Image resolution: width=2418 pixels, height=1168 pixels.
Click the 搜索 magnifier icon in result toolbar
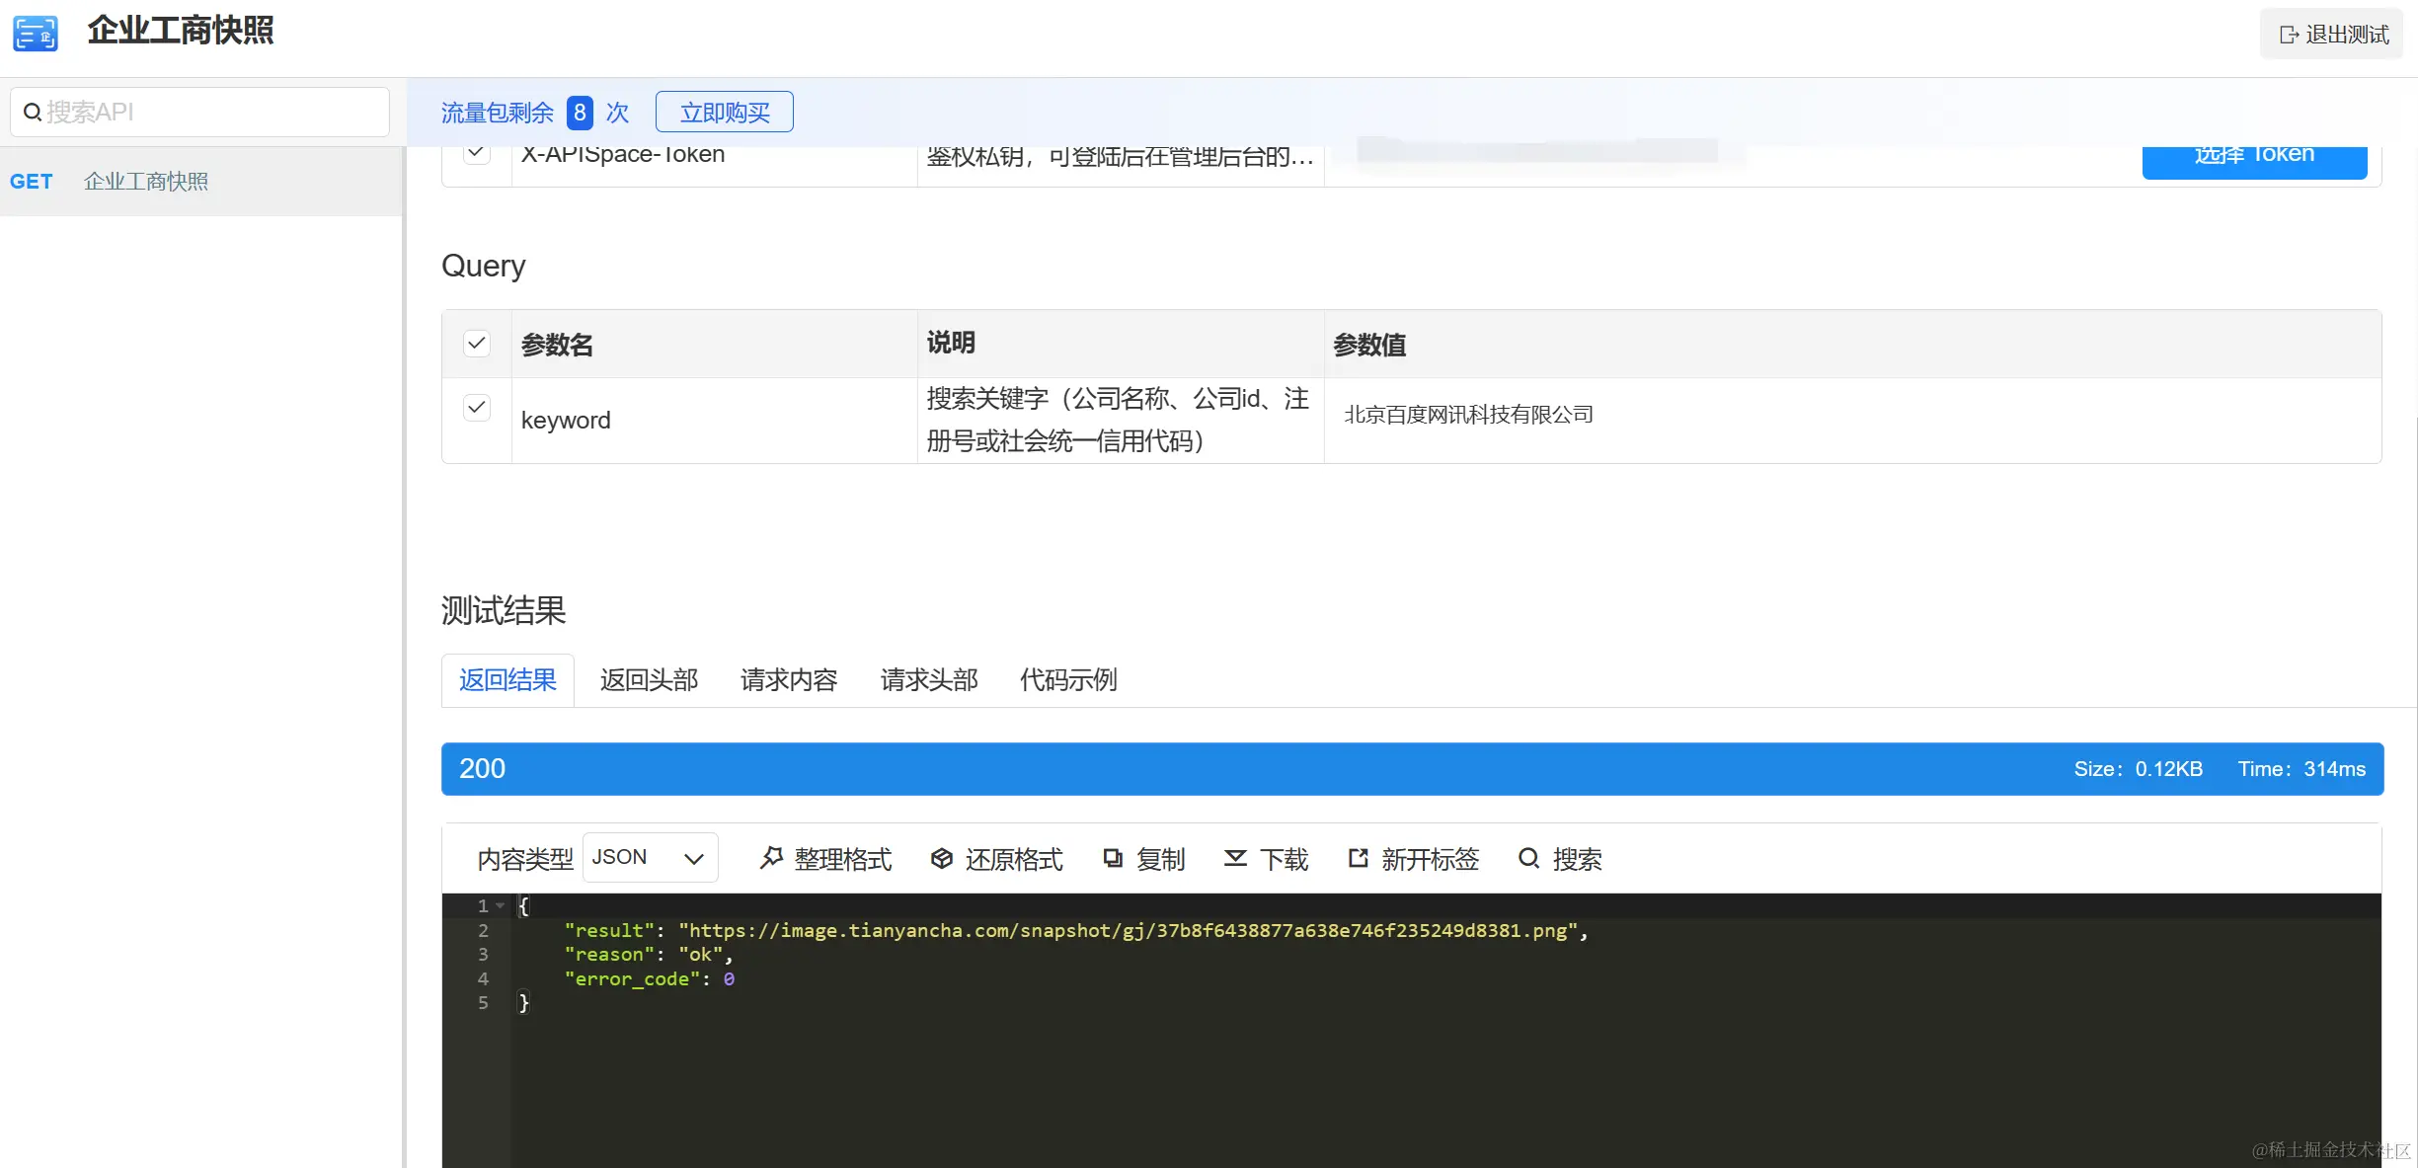click(1528, 858)
